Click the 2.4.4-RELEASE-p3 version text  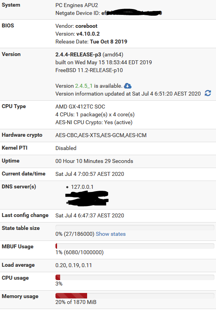(x=78, y=54)
